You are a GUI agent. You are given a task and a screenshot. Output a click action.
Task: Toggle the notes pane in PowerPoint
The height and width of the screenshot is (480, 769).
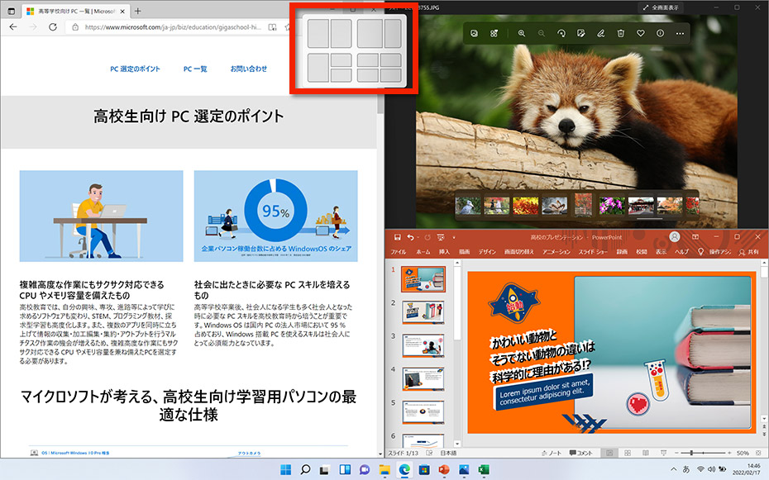(x=551, y=453)
